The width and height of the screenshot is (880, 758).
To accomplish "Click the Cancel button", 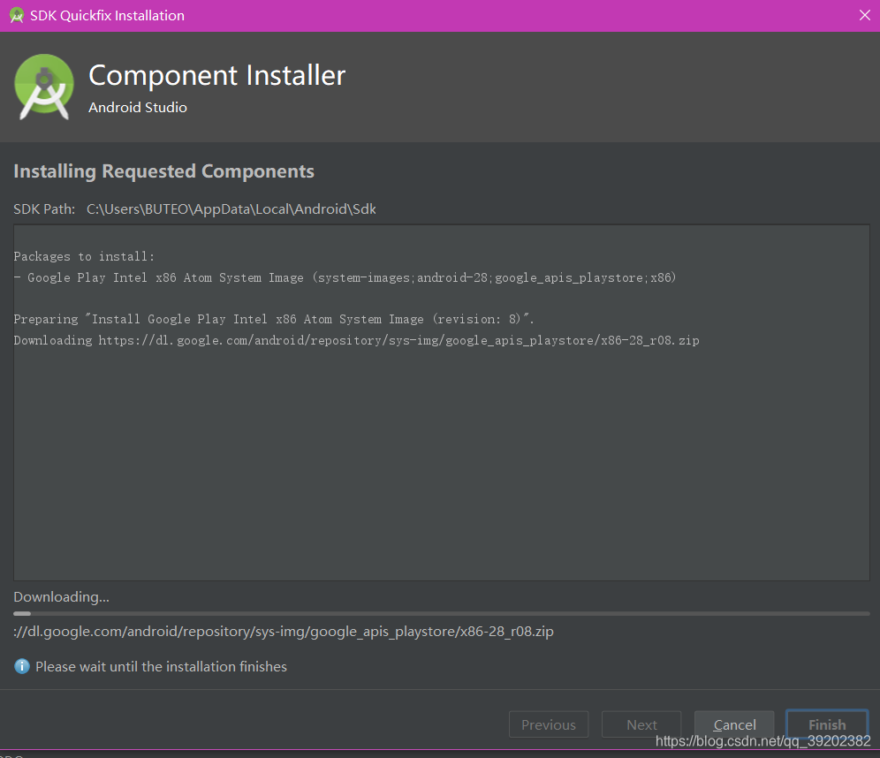I will (734, 724).
